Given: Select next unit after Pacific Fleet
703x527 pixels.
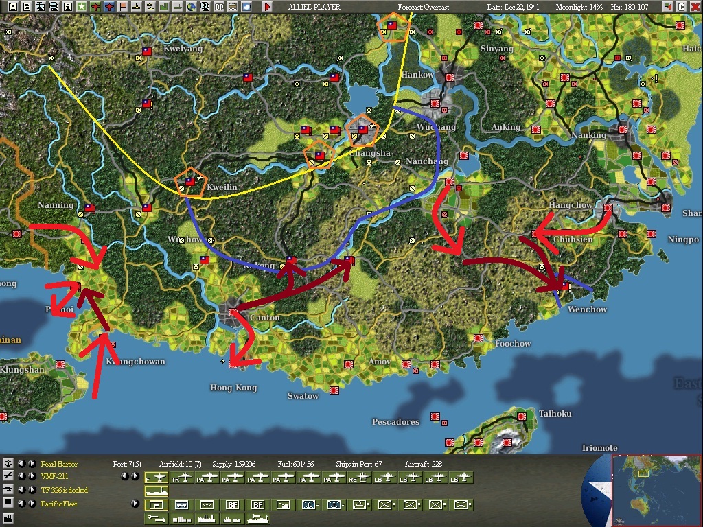Looking at the screenshot, I should click(32, 503).
